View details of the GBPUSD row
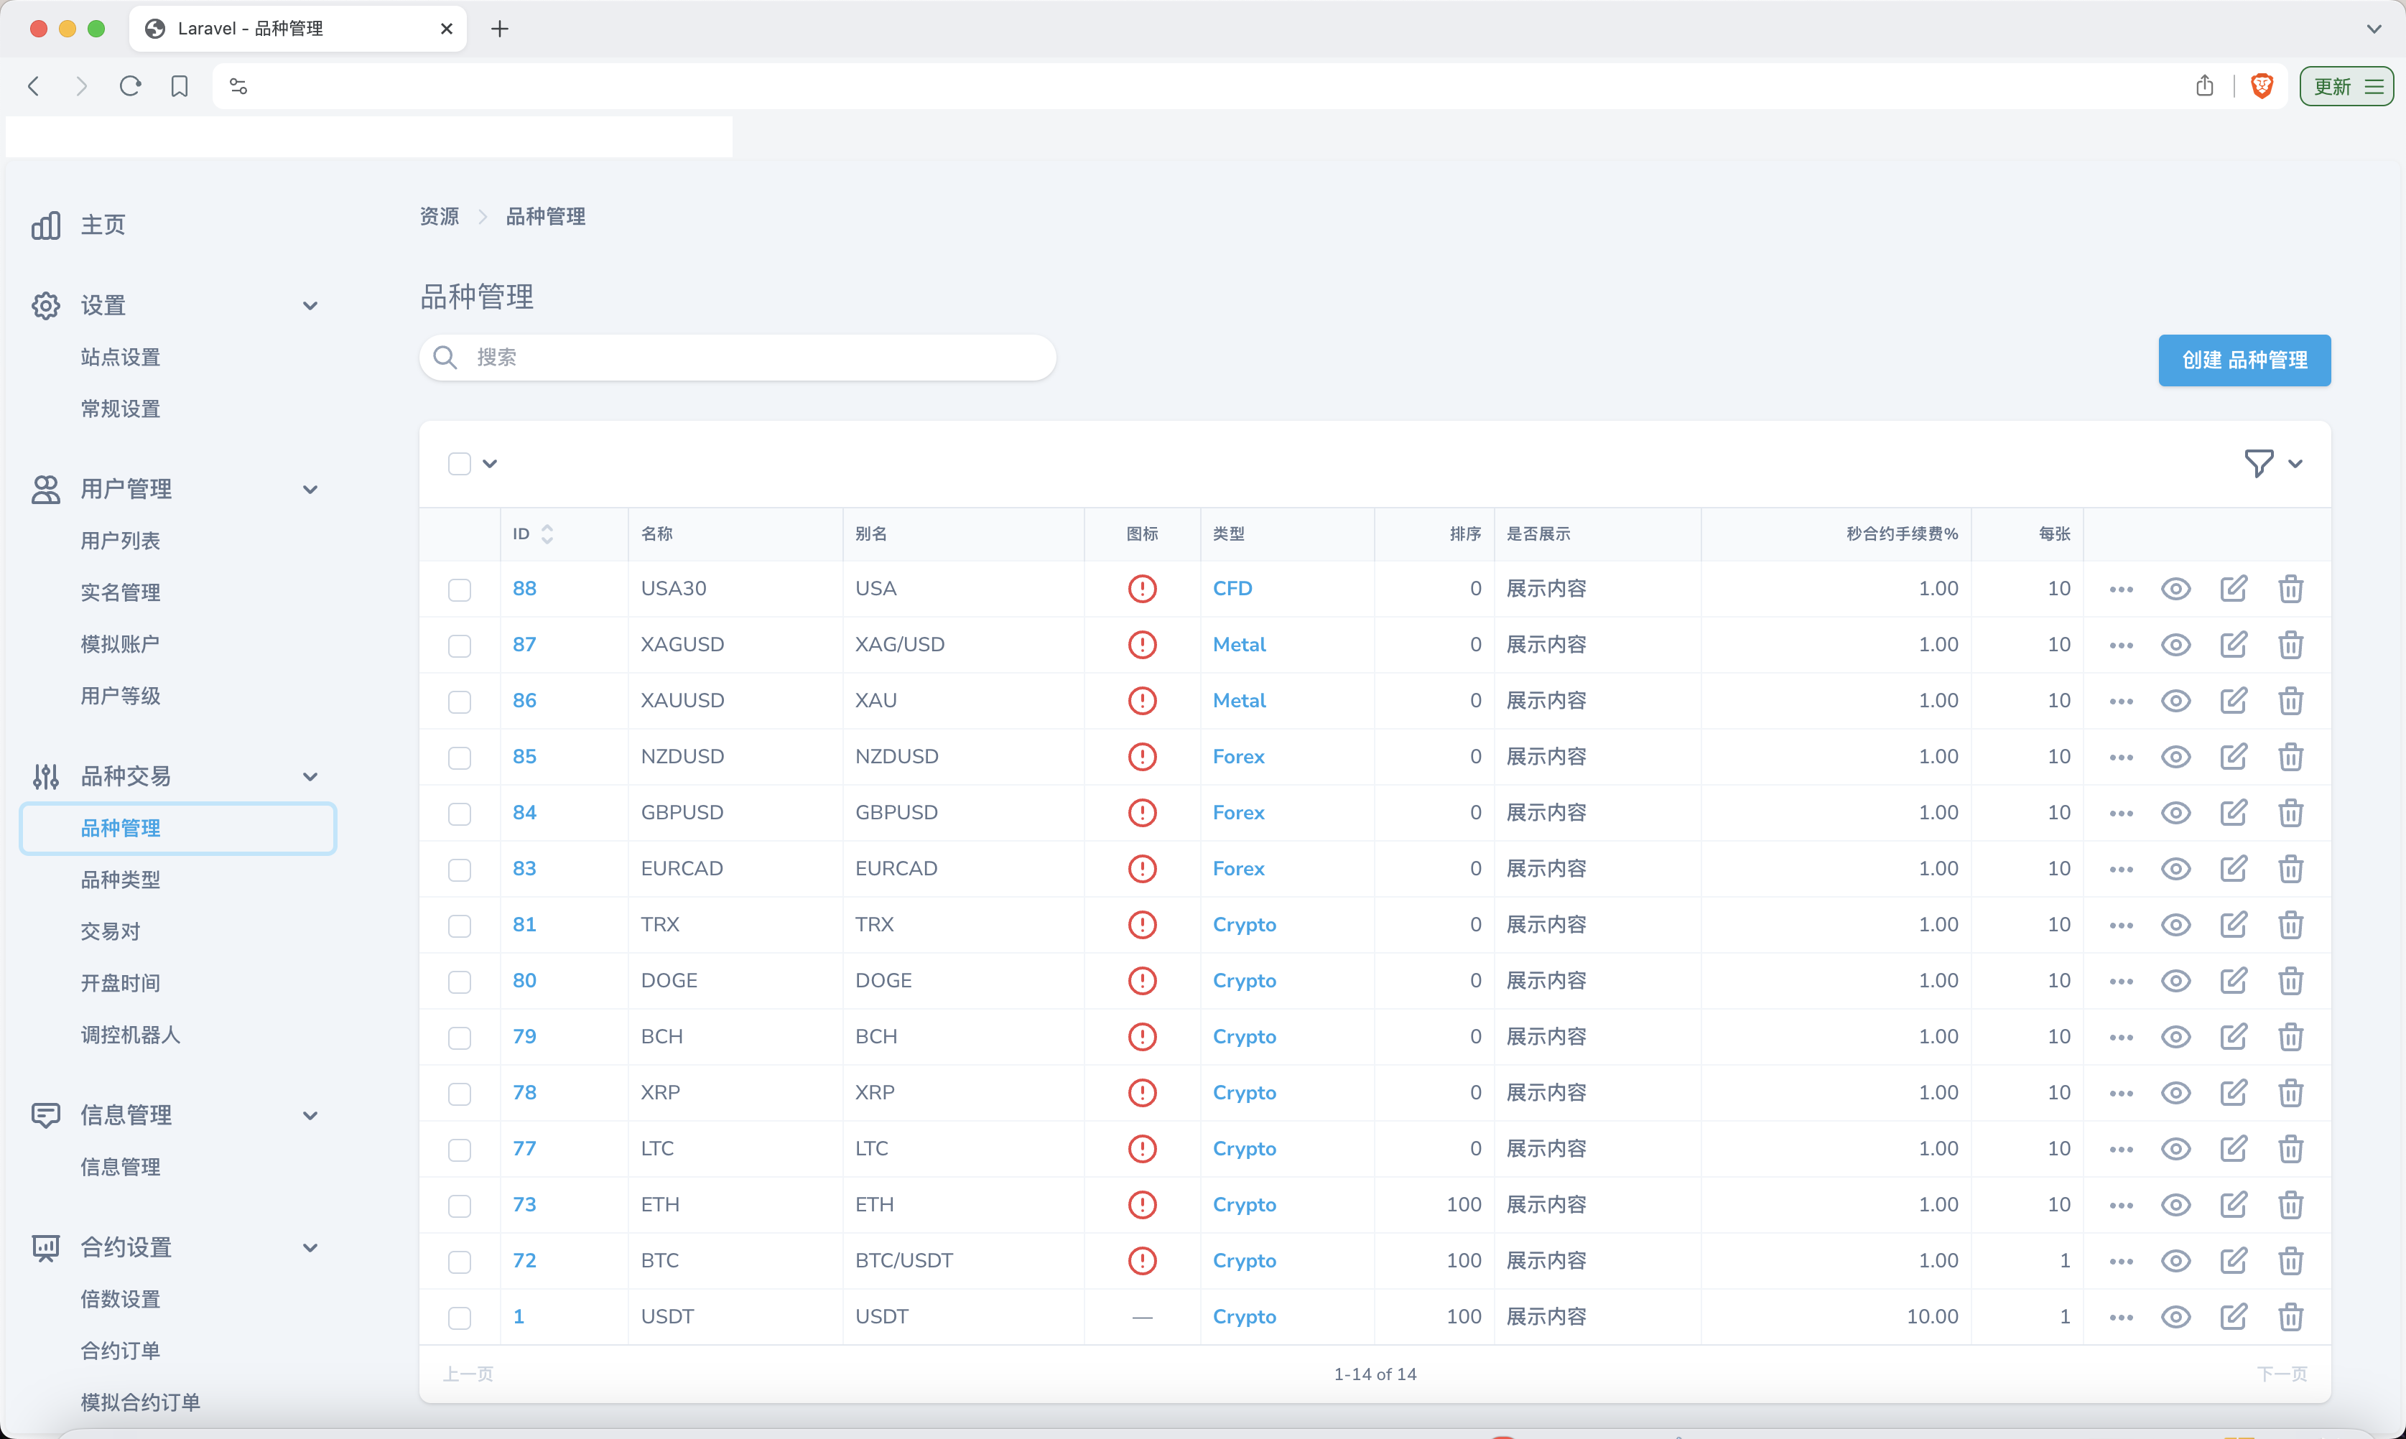Viewport: 2406px width, 1439px height. [x=2175, y=813]
